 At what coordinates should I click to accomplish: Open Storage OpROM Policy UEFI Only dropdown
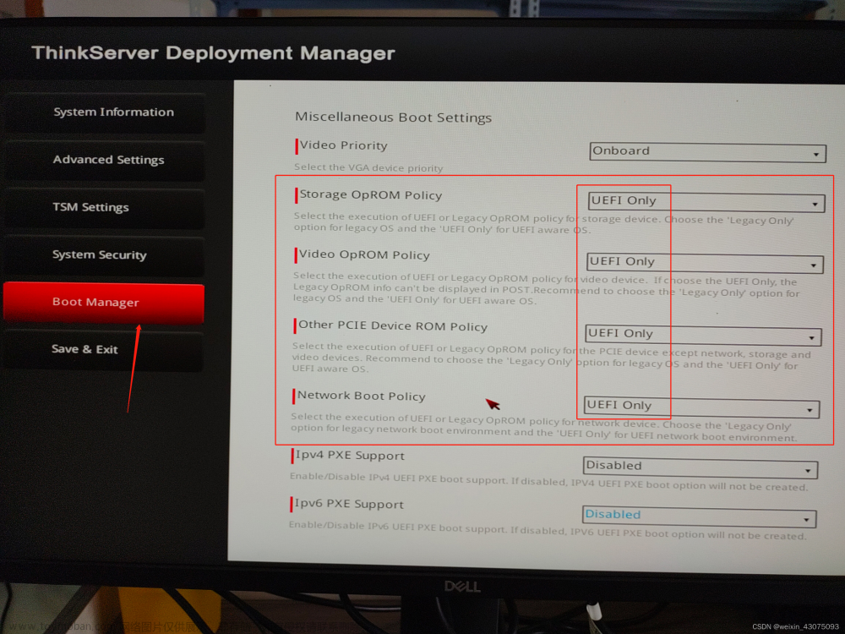point(706,202)
